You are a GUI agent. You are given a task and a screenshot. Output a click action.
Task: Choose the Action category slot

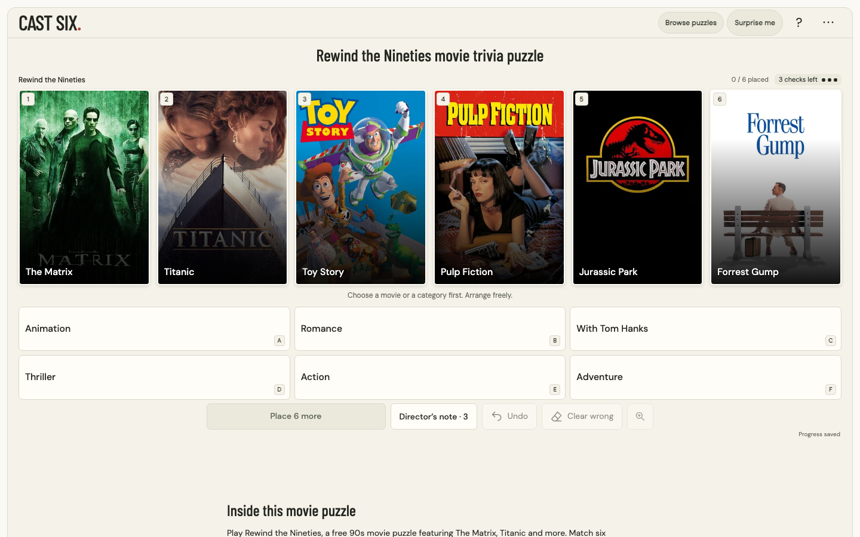pyautogui.click(x=430, y=378)
